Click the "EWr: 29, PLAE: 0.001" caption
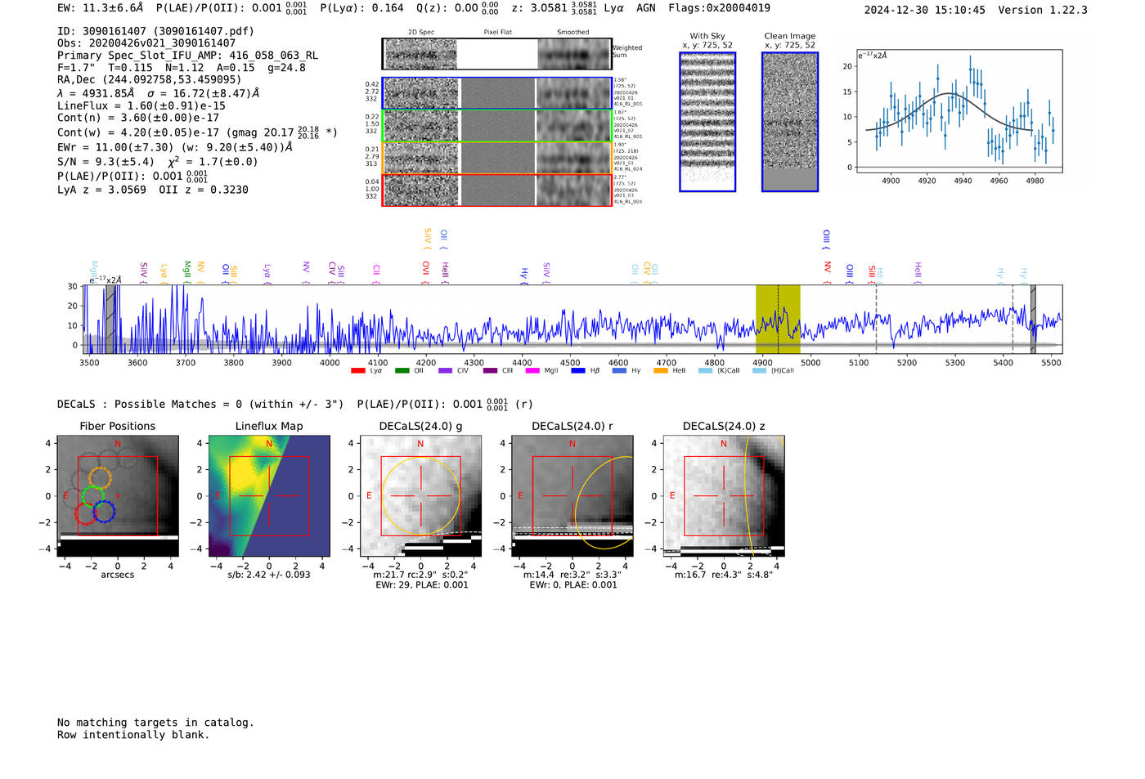 click(422, 585)
